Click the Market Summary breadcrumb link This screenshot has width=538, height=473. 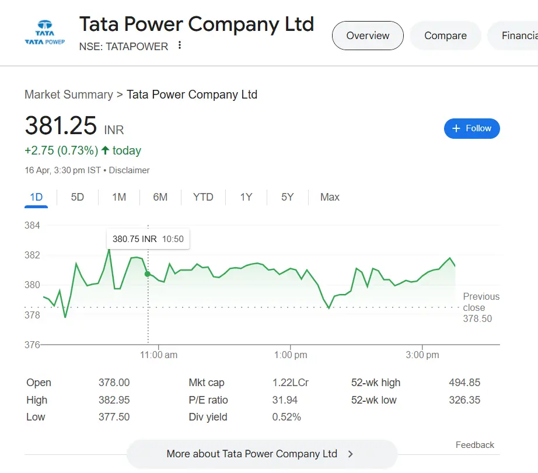(x=69, y=94)
